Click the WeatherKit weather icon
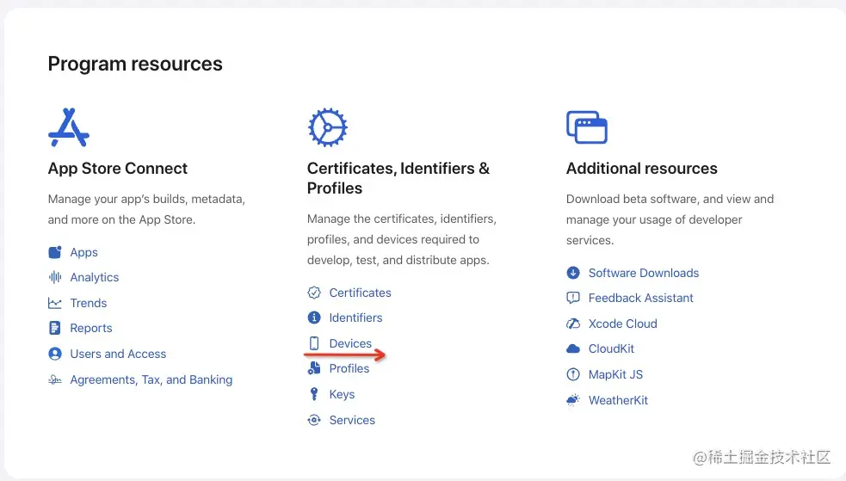846x481 pixels. pyautogui.click(x=573, y=400)
